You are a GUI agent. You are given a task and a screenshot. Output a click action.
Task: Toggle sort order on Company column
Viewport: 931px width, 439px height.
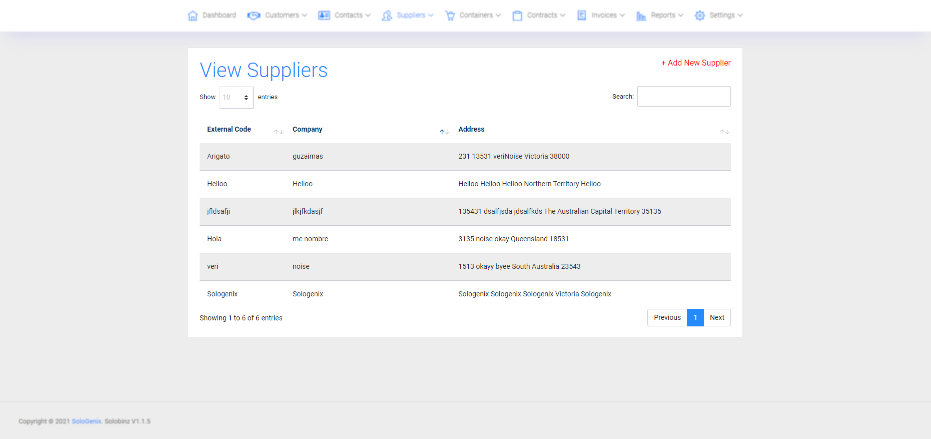pos(308,130)
